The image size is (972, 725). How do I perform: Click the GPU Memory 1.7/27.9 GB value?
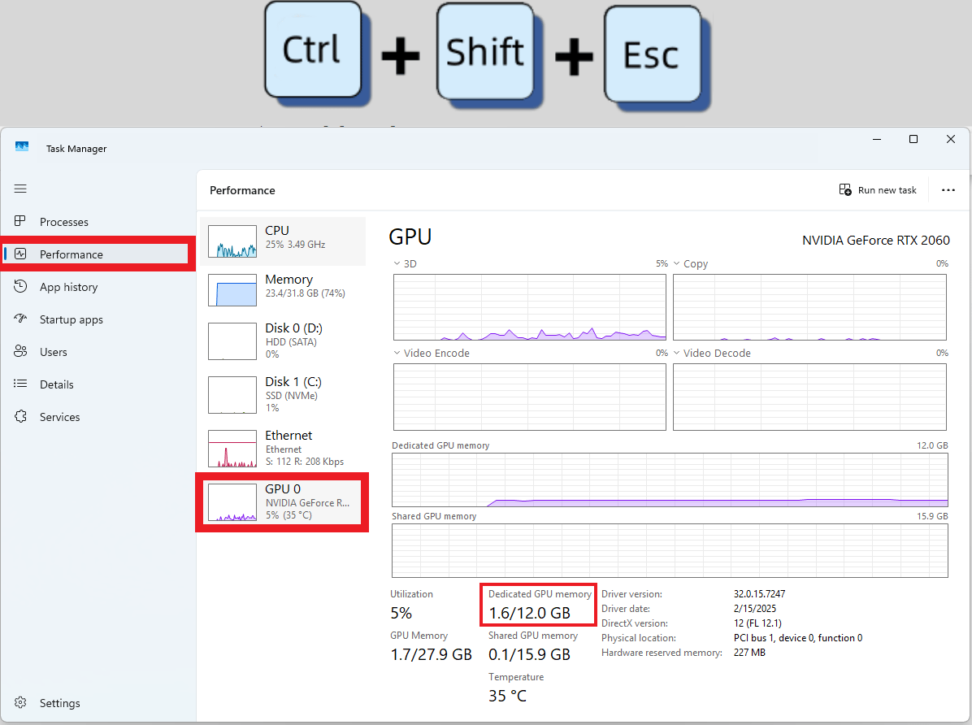tap(431, 655)
